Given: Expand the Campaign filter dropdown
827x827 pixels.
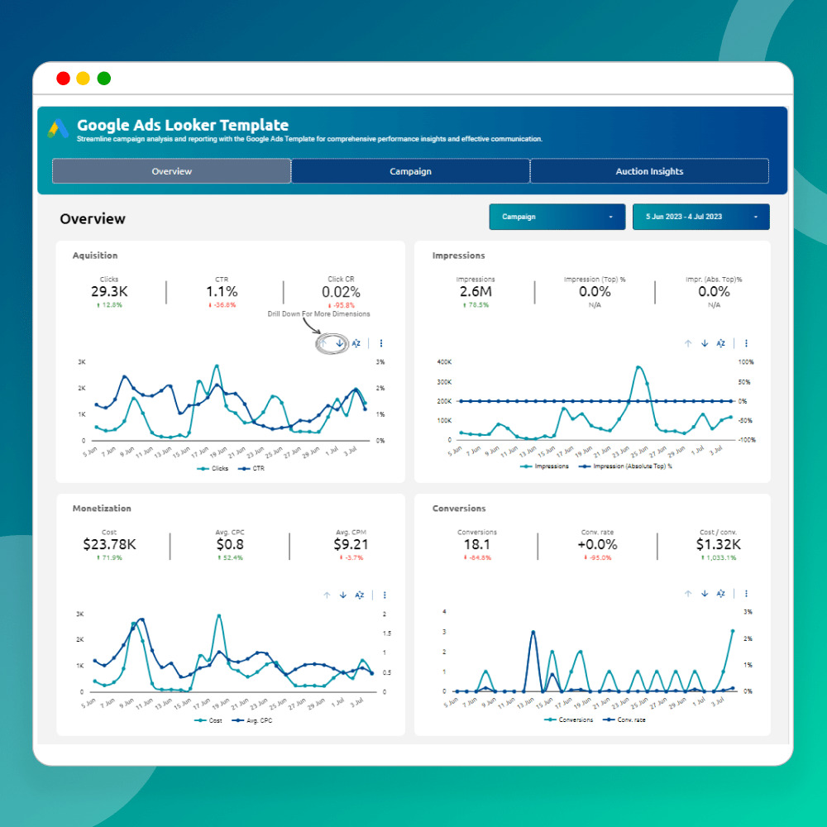Looking at the screenshot, I should [x=557, y=217].
